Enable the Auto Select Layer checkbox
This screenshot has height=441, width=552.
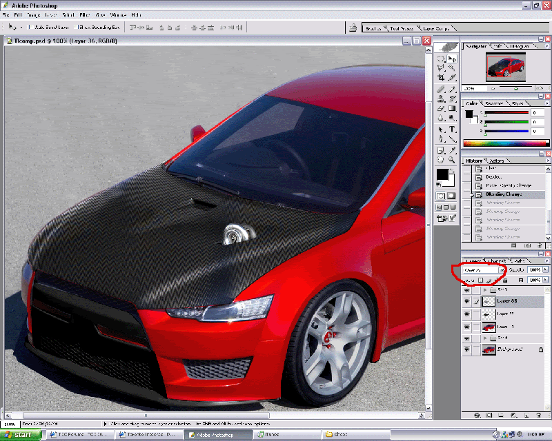31,28
